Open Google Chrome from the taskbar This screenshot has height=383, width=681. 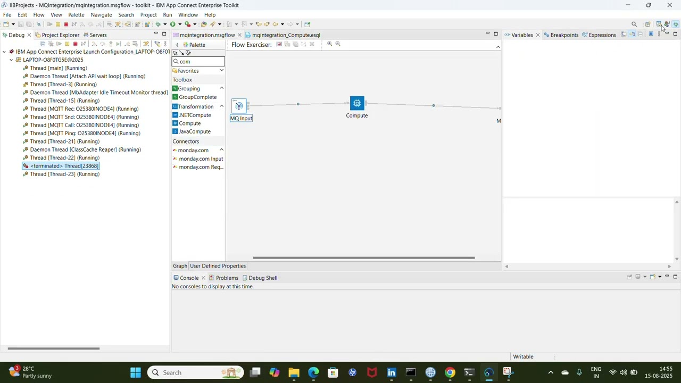point(450,372)
